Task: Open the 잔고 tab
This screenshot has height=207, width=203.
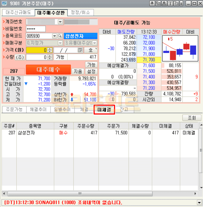Action: (124, 110)
